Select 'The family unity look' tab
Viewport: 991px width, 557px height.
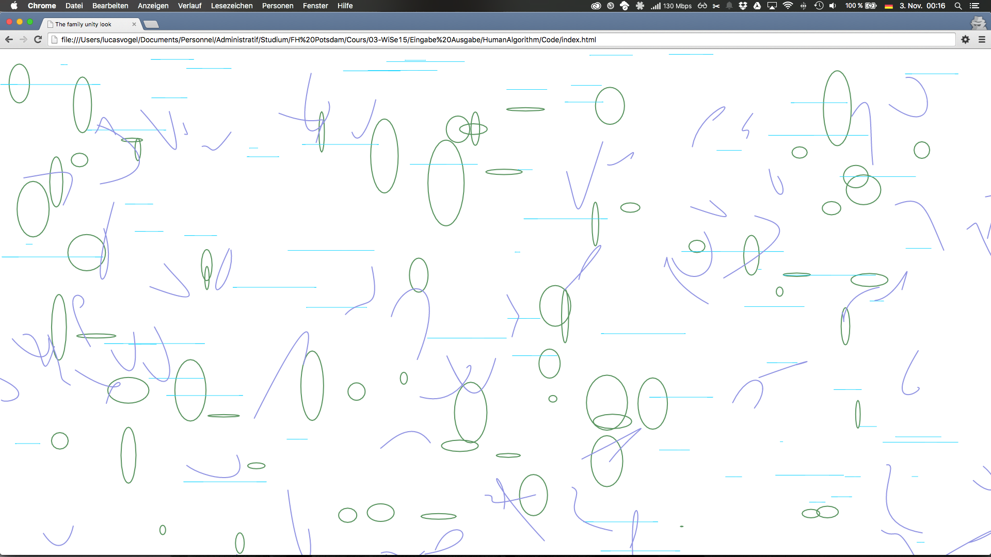pyautogui.click(x=84, y=24)
